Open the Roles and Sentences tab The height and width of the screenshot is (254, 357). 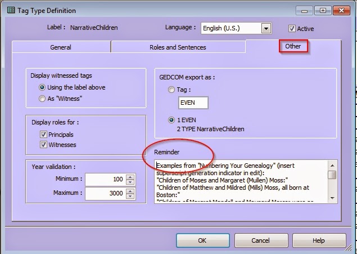coord(178,47)
